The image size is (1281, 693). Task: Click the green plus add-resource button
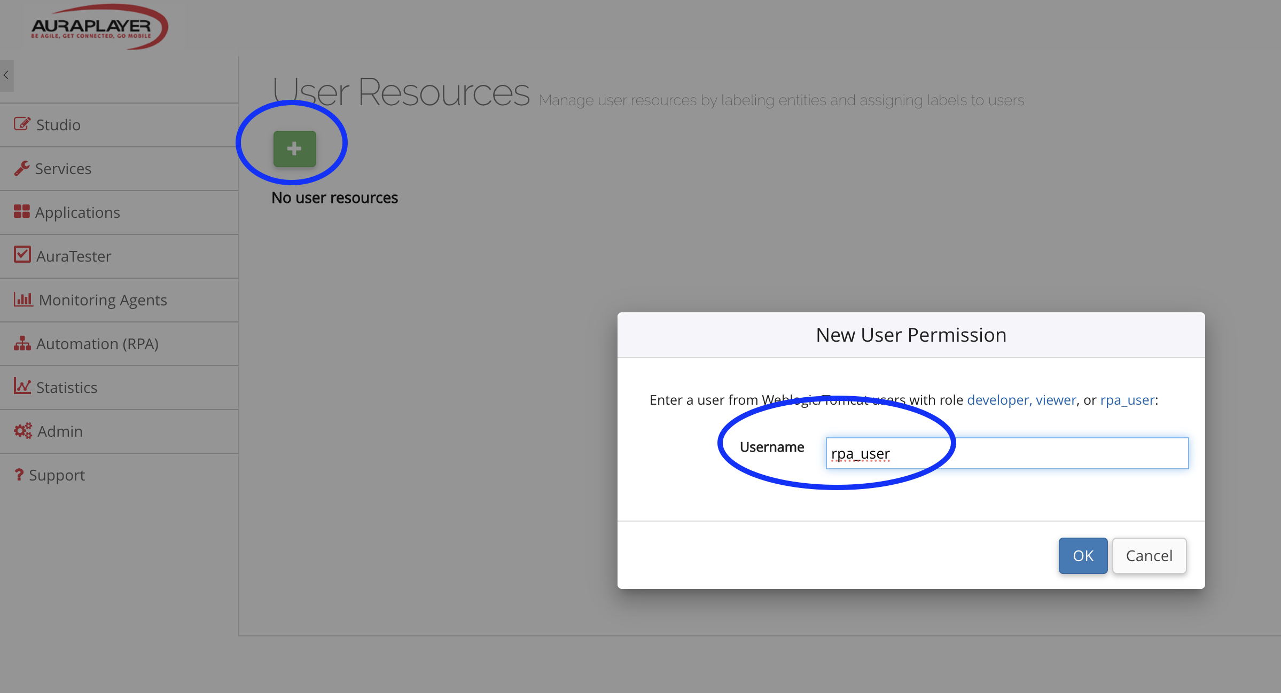click(x=294, y=148)
